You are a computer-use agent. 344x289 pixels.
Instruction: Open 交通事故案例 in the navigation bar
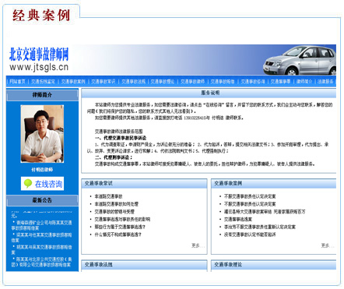73,82
